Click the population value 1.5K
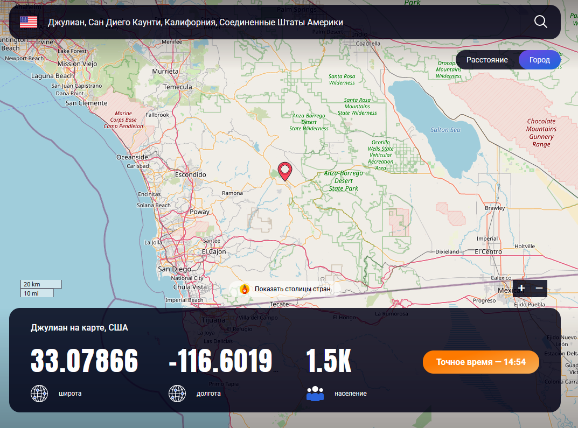The height and width of the screenshot is (428, 578). point(329,361)
